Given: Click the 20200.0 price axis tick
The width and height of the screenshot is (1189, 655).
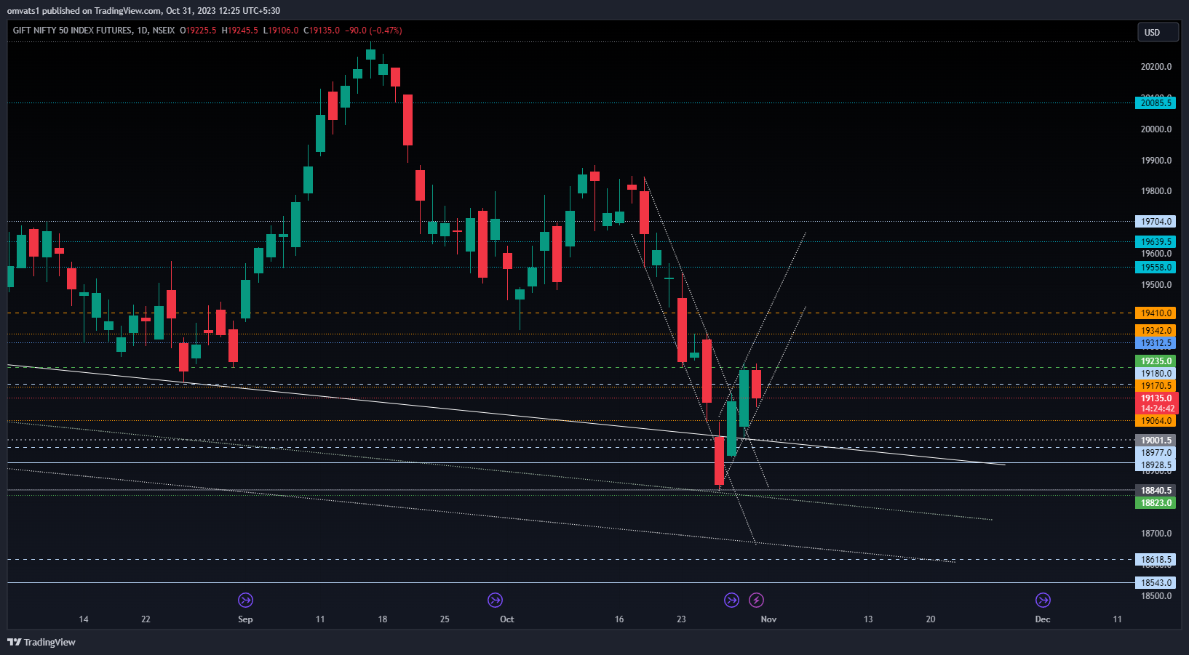Looking at the screenshot, I should [x=1156, y=67].
